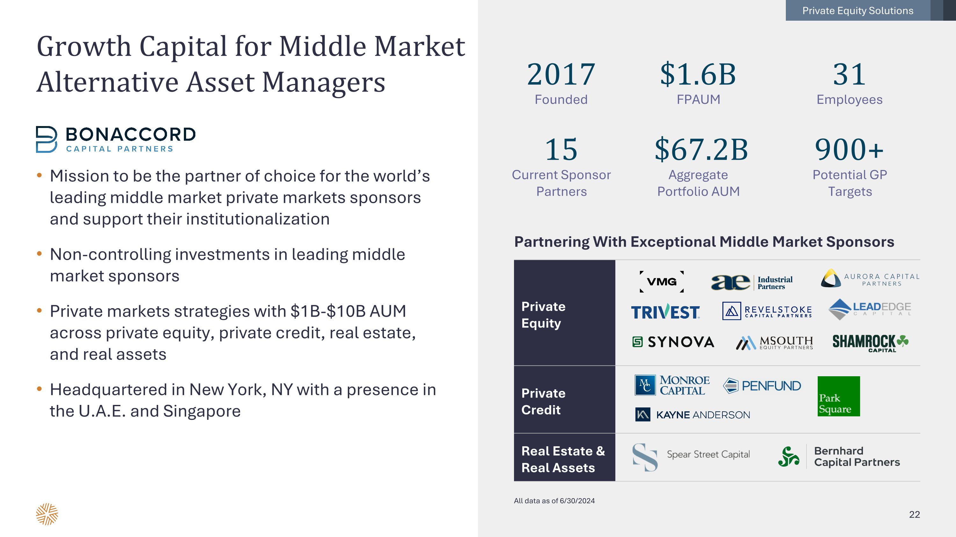Screen dimensions: 956x537
Task: Click the Bonaccord Capital Partners logo
Action: pos(116,139)
